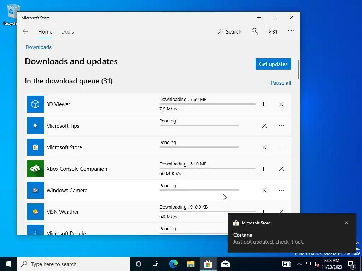Click the network status tray icon

(x=308, y=264)
